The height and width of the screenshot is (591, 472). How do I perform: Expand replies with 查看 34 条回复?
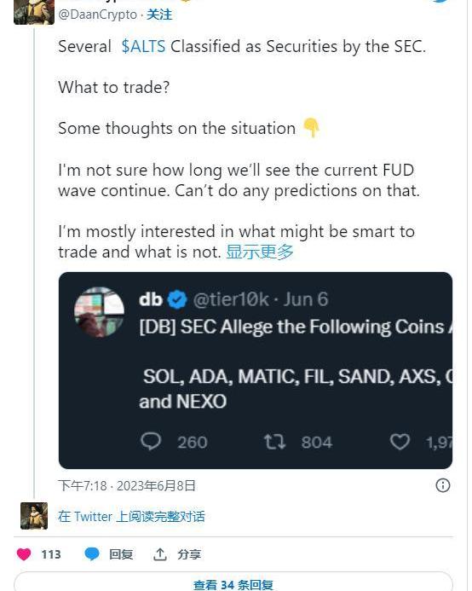point(233,584)
